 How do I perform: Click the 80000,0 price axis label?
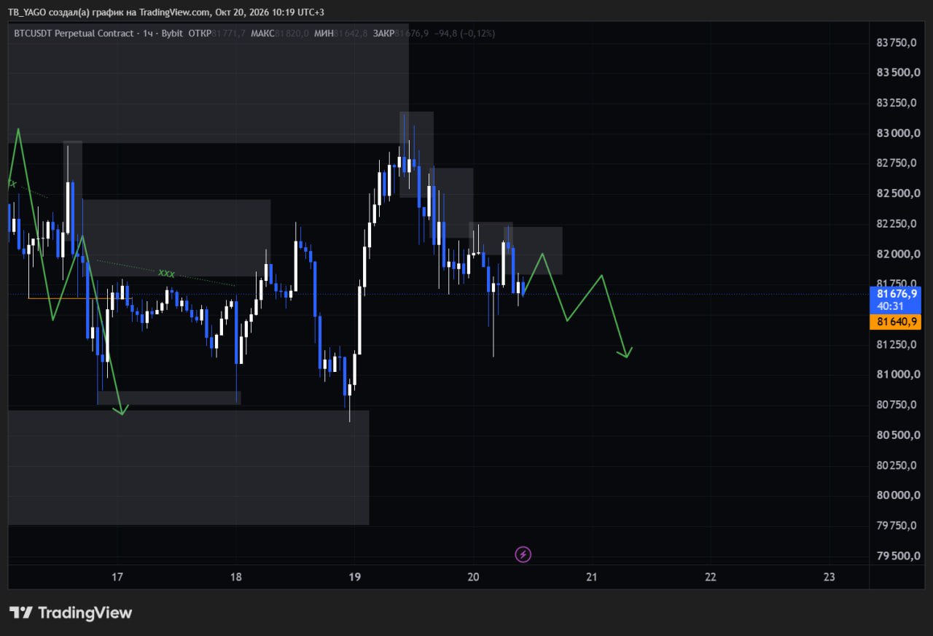(x=897, y=495)
